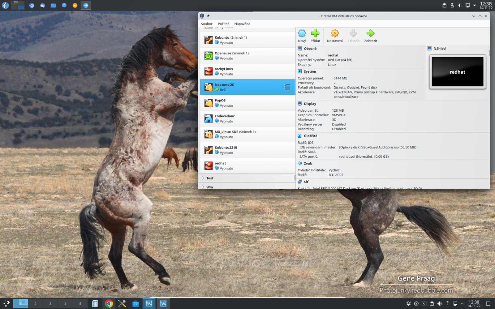Click the Přidat green plus icon

click(315, 33)
